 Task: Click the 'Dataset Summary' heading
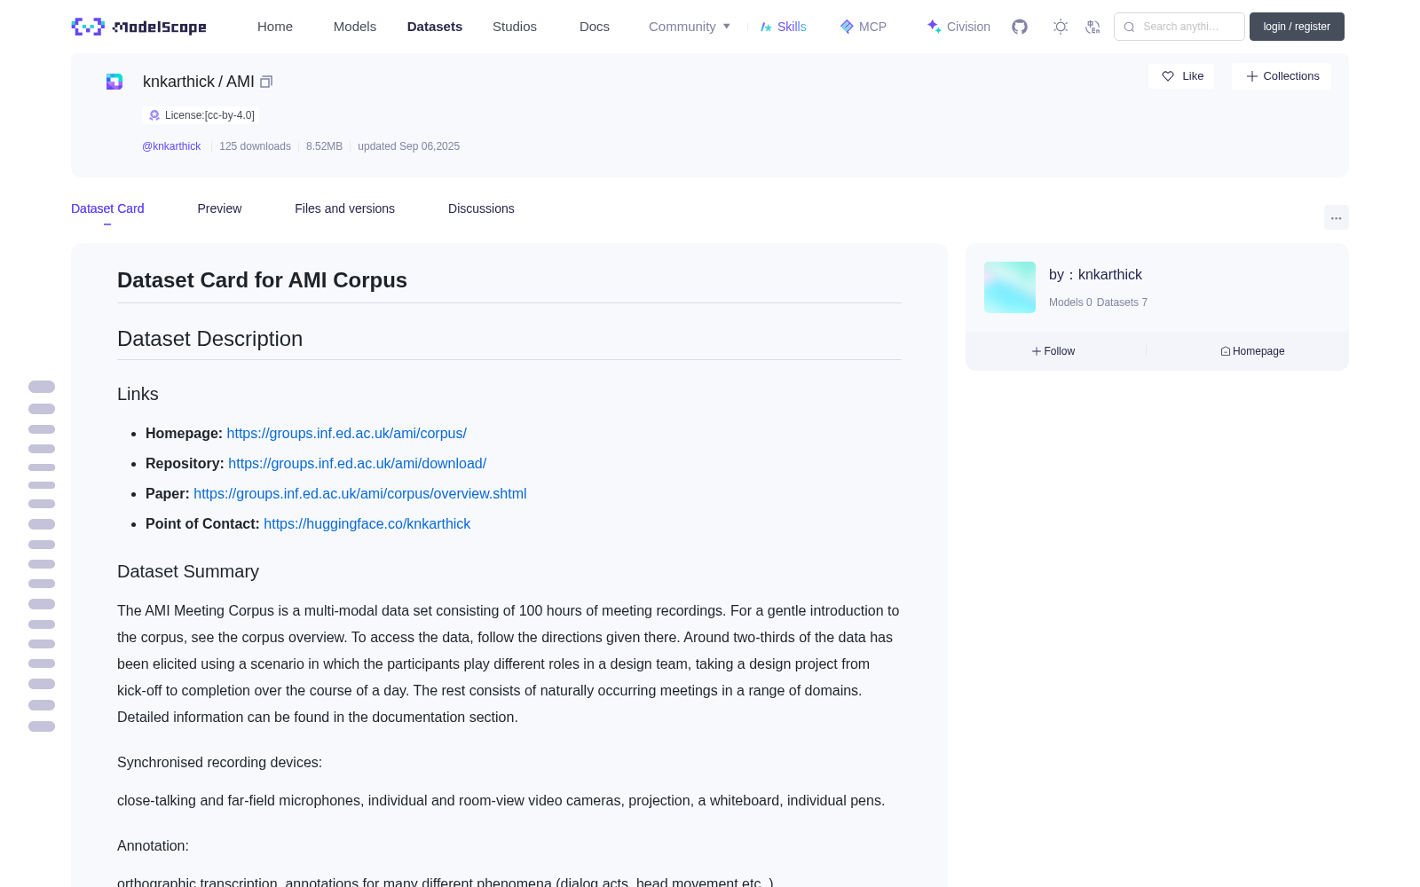[188, 571]
